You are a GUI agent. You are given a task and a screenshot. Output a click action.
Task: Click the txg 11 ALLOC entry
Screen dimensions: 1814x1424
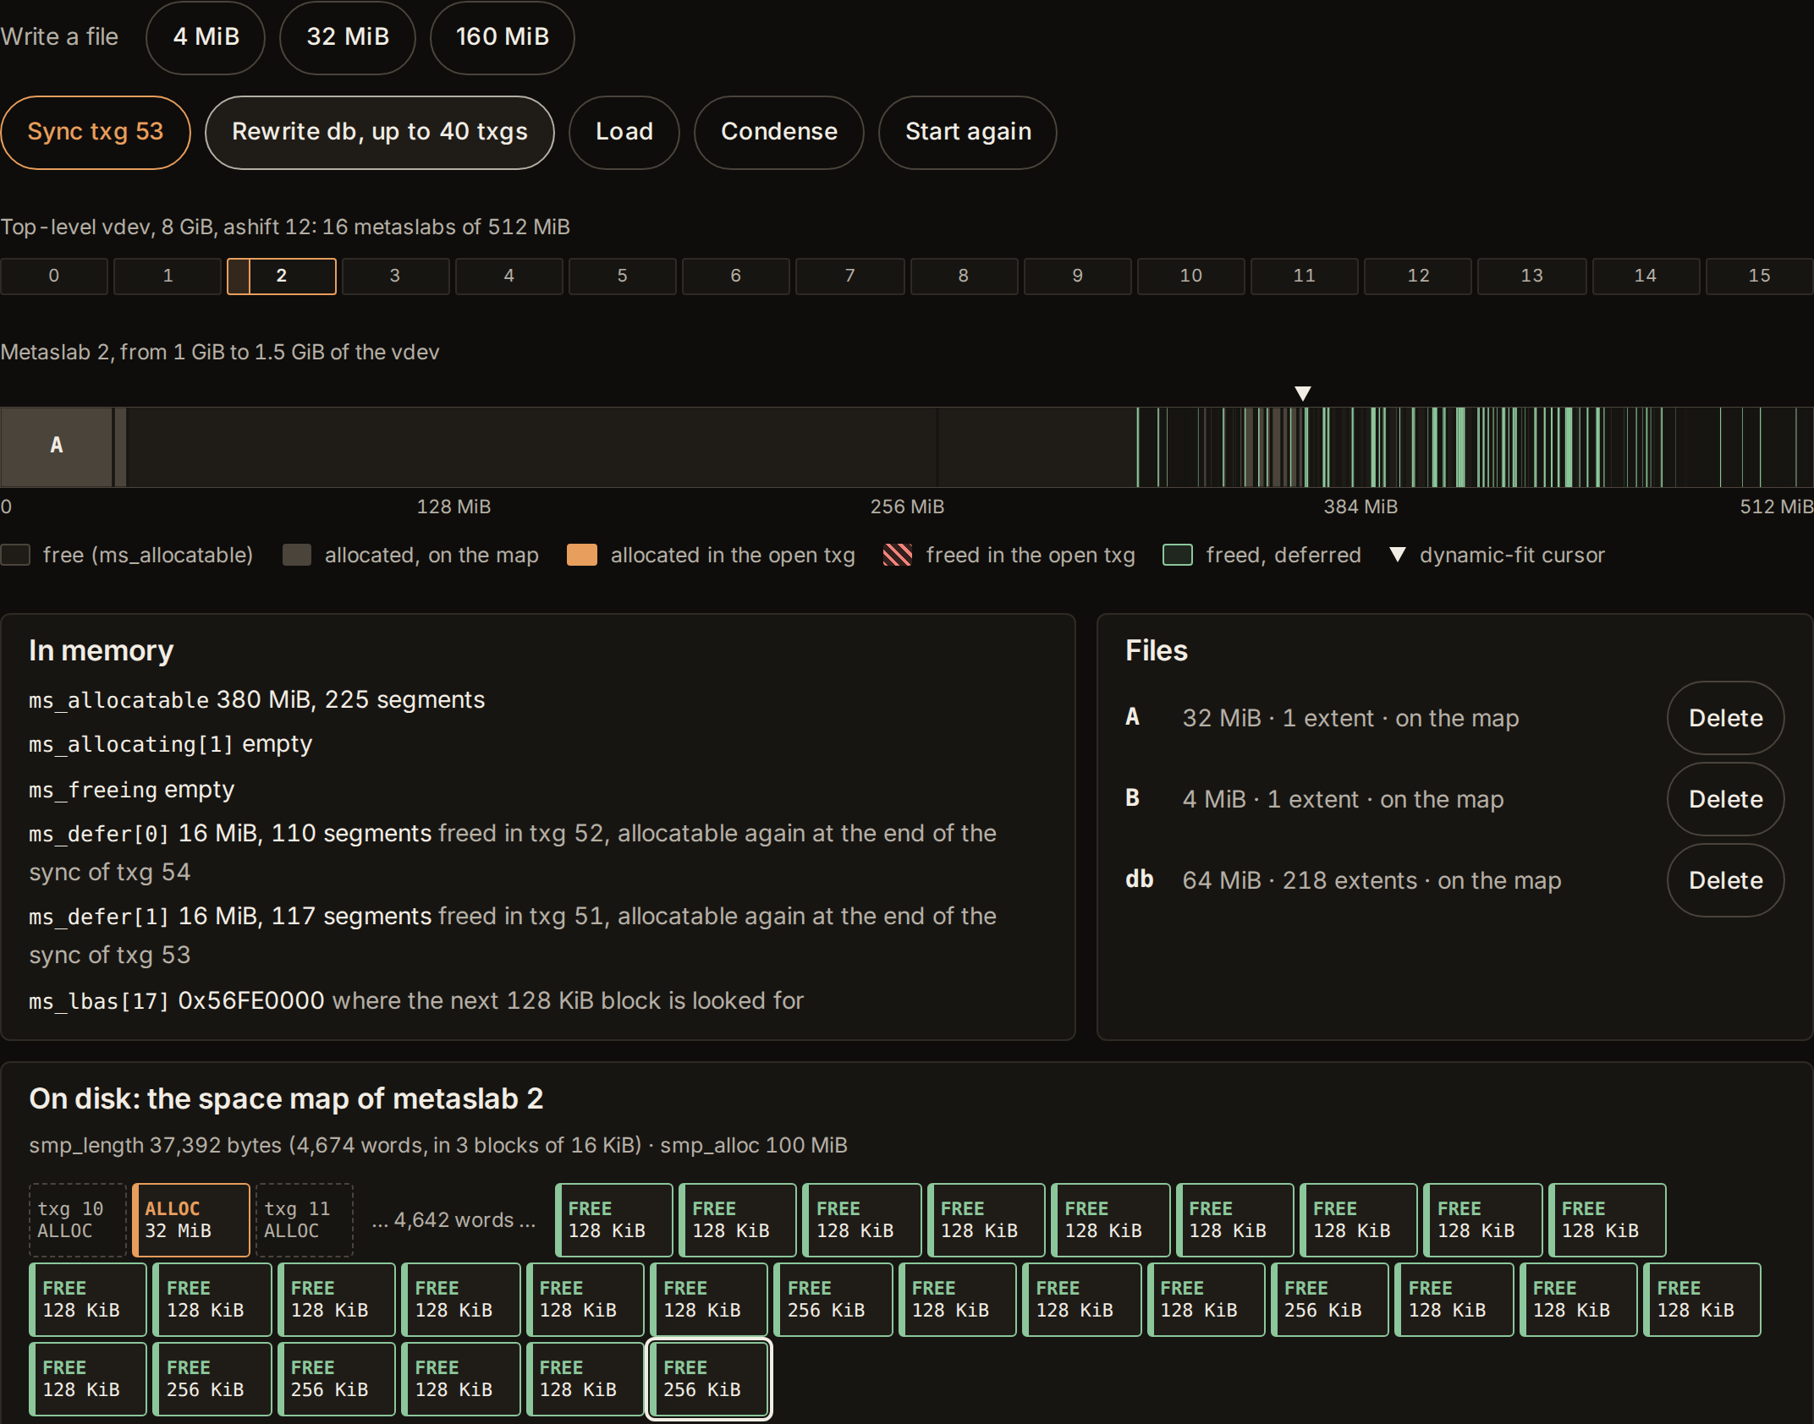point(305,1219)
